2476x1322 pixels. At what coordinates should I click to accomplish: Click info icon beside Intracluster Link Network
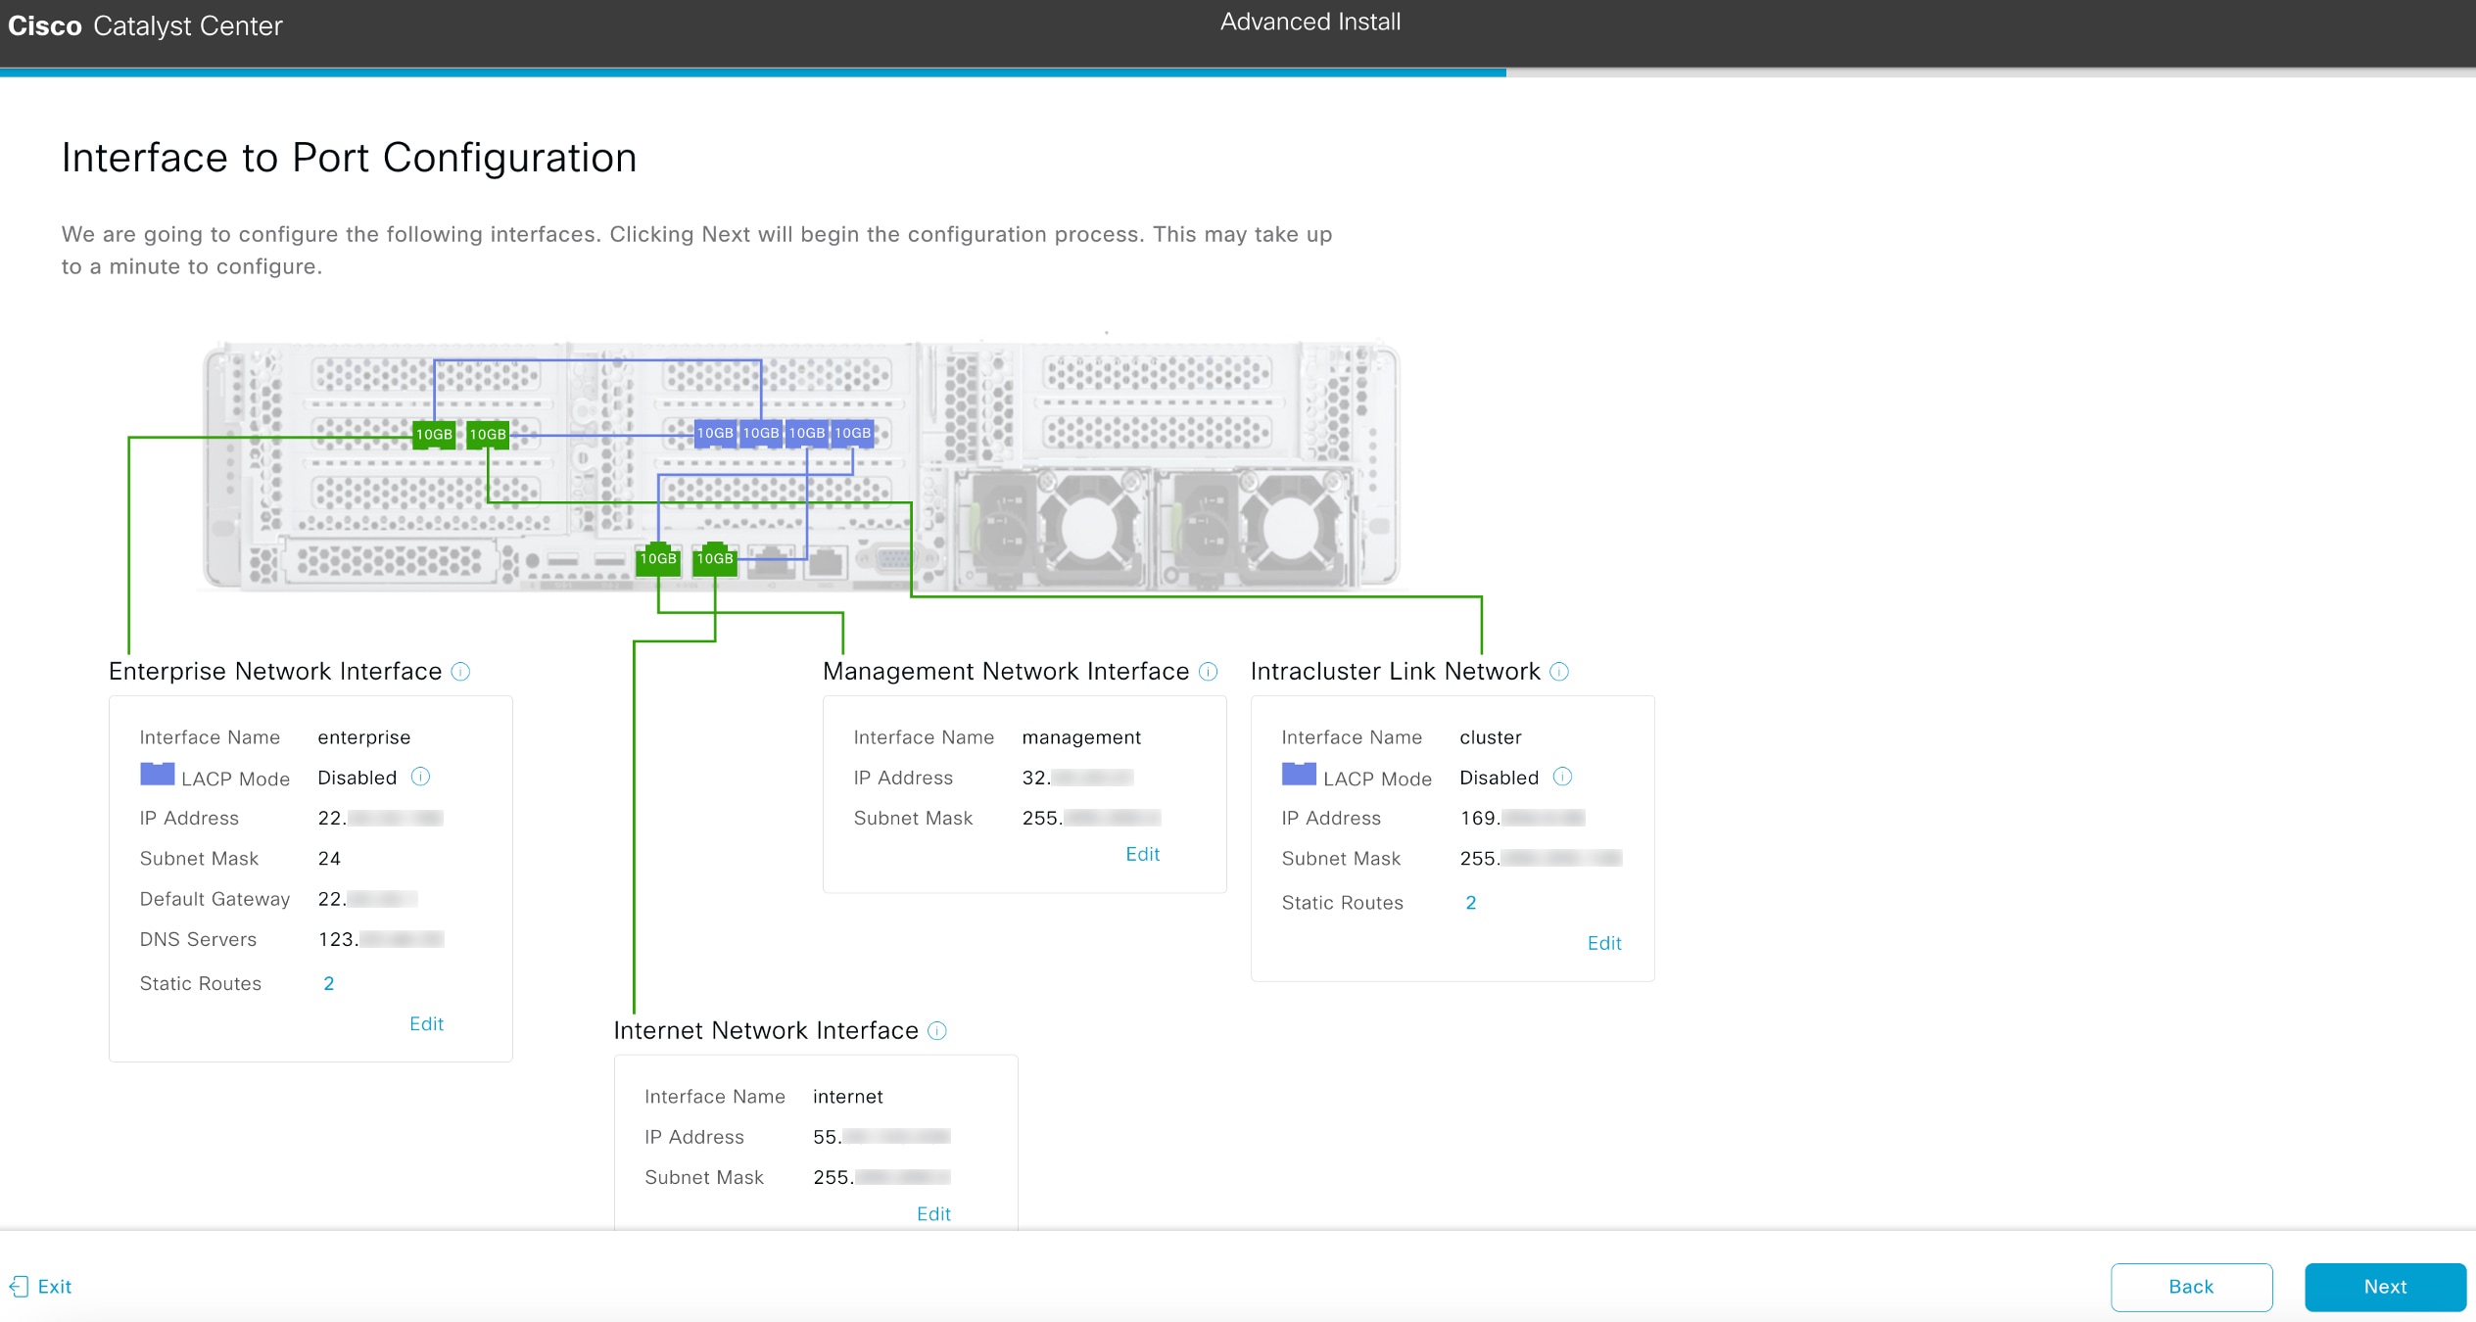click(1559, 672)
